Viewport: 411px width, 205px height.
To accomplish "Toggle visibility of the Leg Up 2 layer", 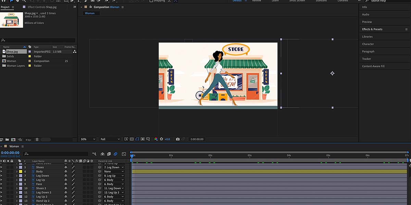I will [1, 197].
